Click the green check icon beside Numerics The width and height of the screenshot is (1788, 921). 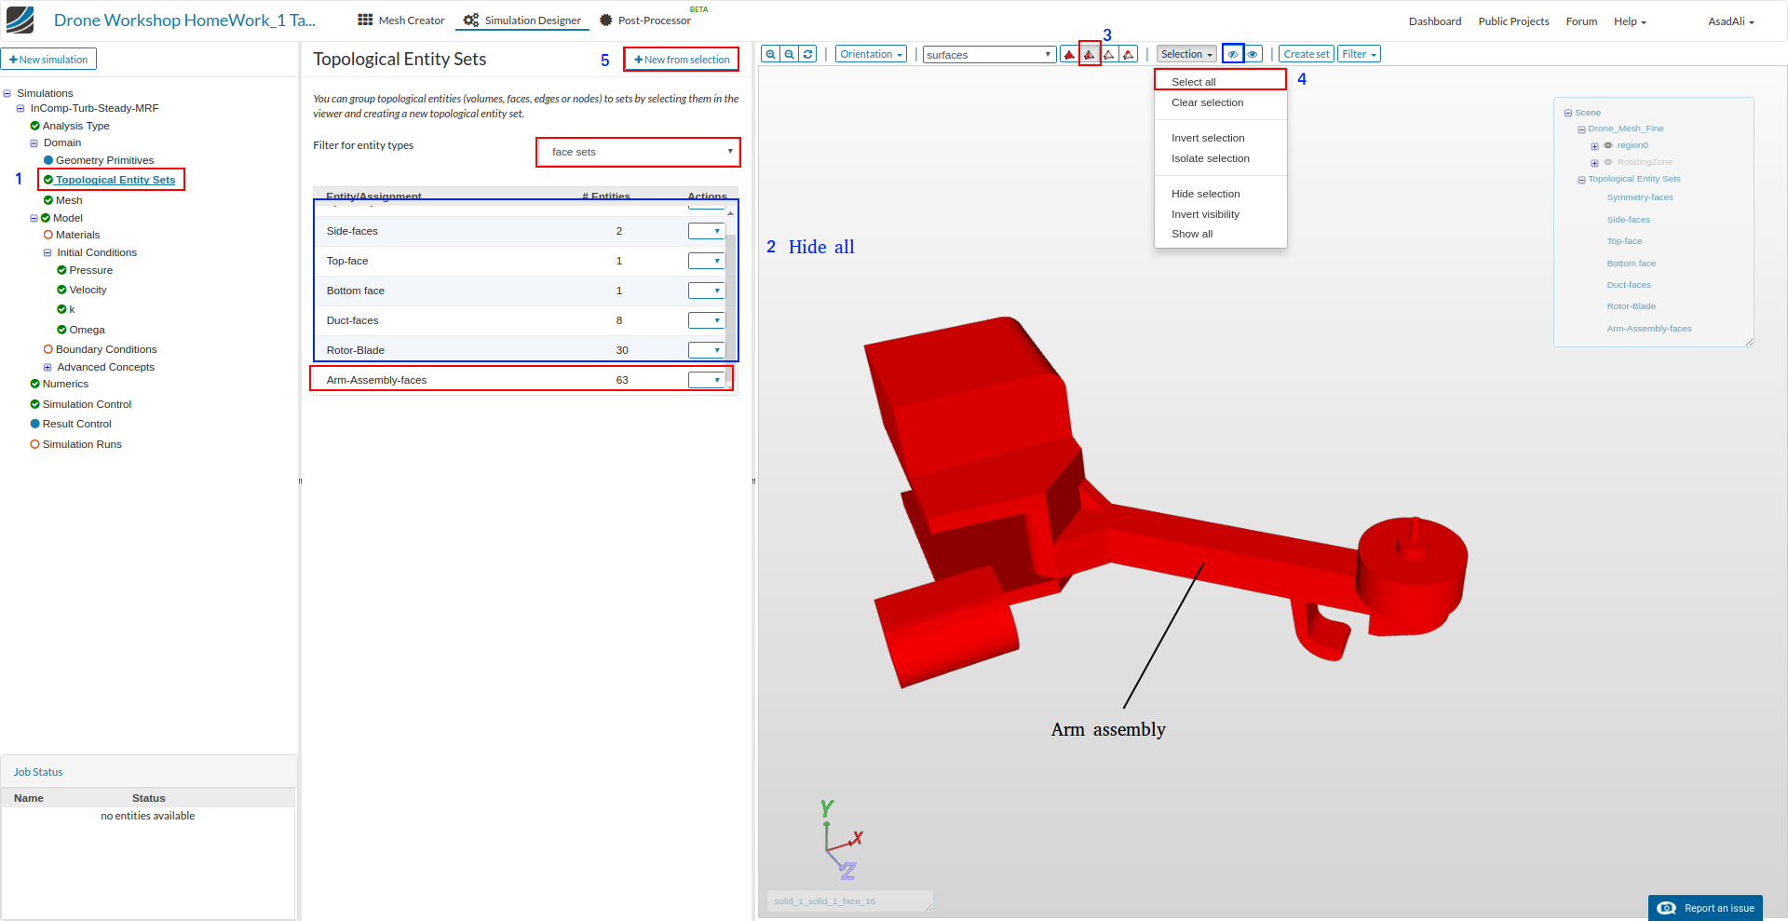[x=34, y=384]
